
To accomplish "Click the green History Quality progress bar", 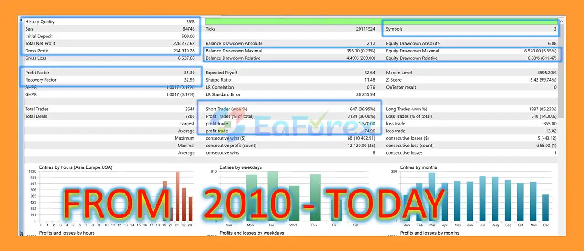I will coord(292,21).
